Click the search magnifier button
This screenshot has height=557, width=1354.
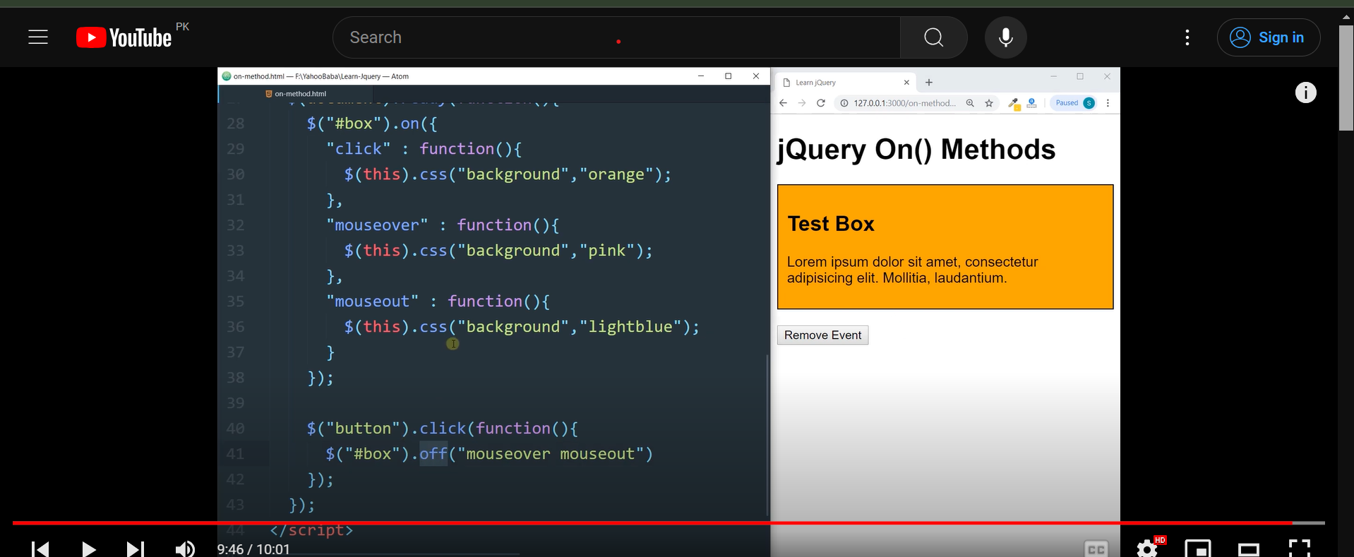coord(933,37)
